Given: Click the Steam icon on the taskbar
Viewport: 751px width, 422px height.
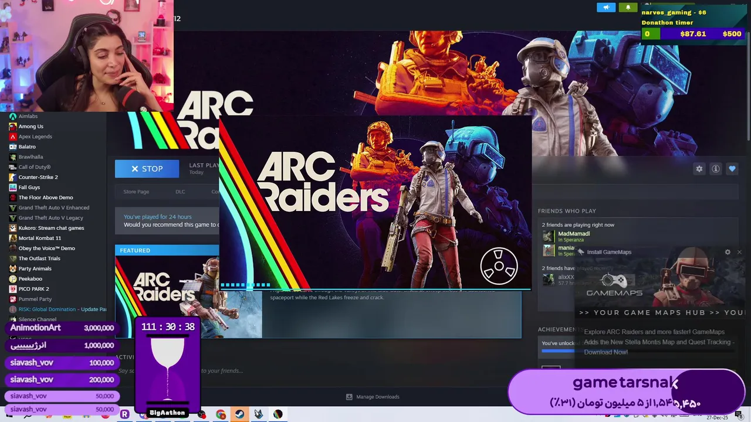Looking at the screenshot, I should coord(239,414).
